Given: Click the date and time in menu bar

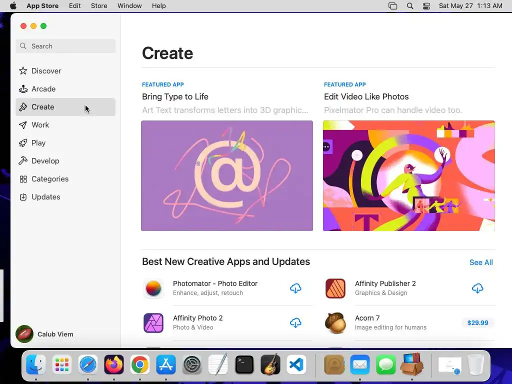Looking at the screenshot, I should pos(470,6).
